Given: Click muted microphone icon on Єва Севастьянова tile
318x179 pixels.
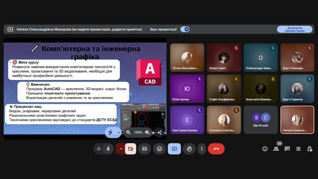Looking at the screenshot, I should (x=199, y=110).
